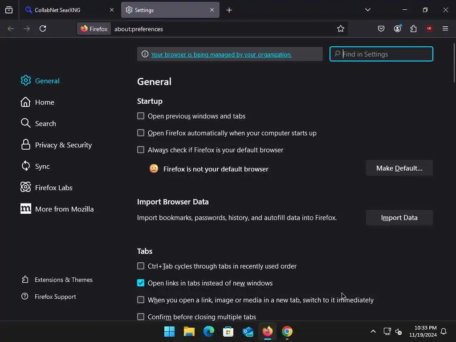Open the browser managed by organization link

pyautogui.click(x=221, y=54)
